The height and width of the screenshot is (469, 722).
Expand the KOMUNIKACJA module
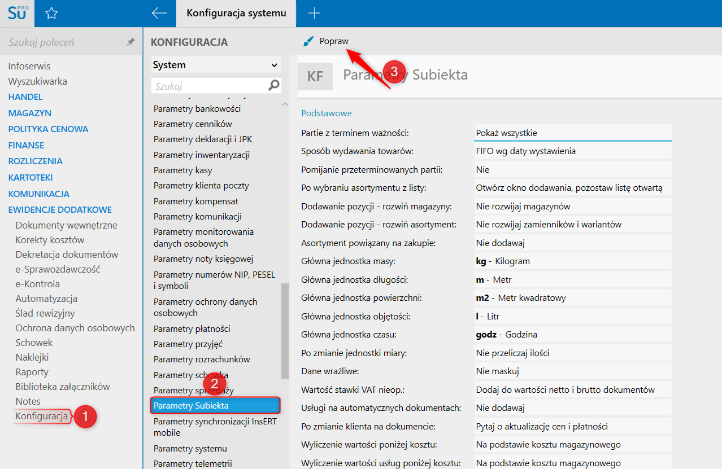pos(38,194)
